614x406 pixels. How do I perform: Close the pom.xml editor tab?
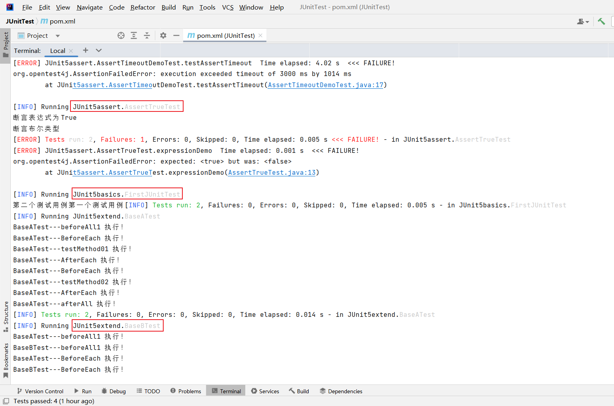[x=260, y=35]
